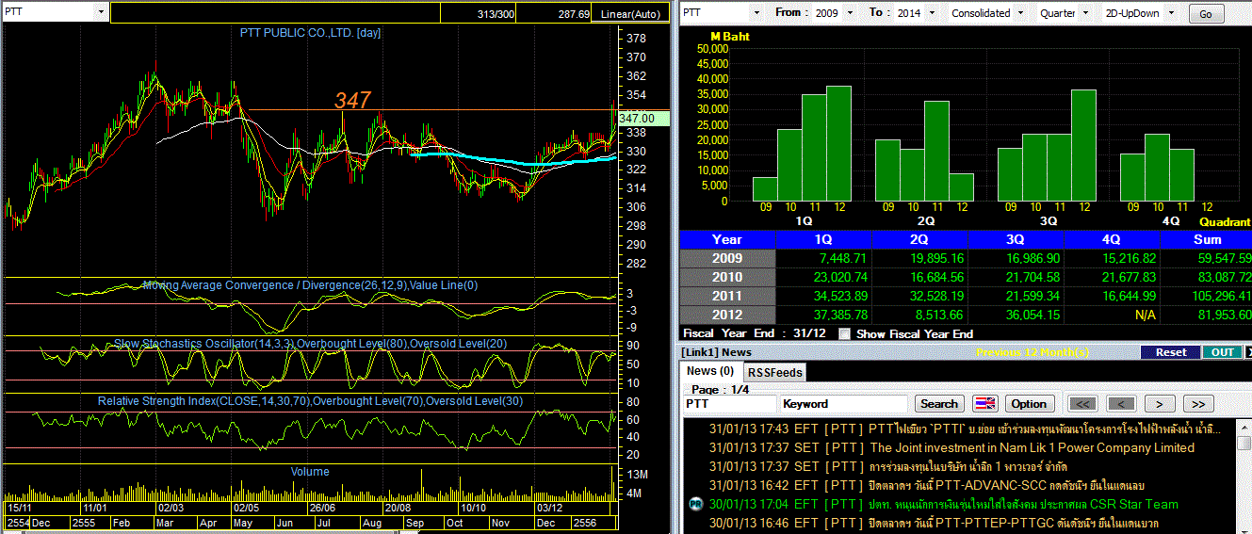Click the OUT button in the news header

point(1222,352)
